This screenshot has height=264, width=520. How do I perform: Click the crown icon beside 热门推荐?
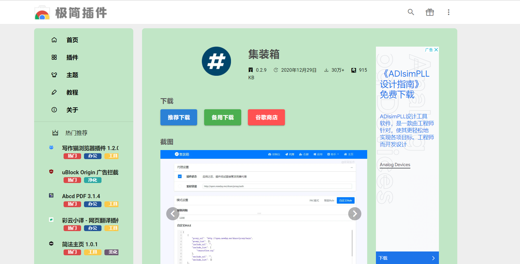click(55, 133)
